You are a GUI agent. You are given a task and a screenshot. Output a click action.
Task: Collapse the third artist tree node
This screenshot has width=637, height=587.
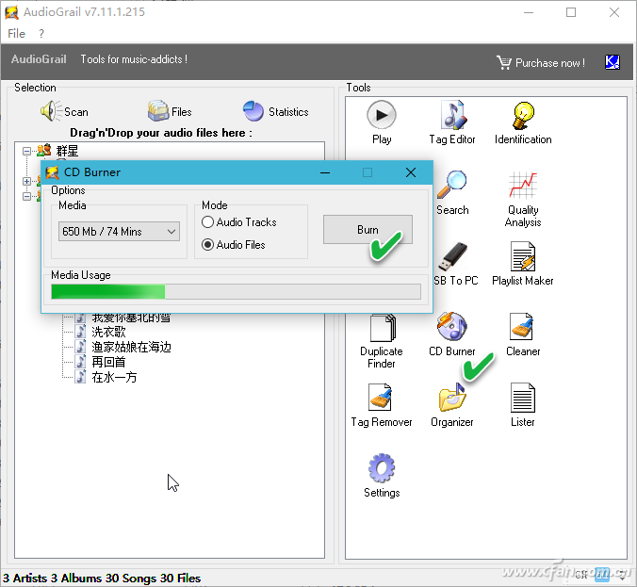26,197
